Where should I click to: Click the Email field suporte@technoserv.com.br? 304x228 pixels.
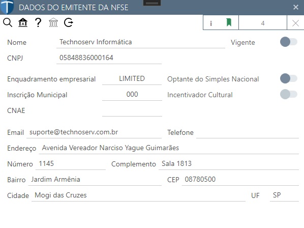coord(94,132)
